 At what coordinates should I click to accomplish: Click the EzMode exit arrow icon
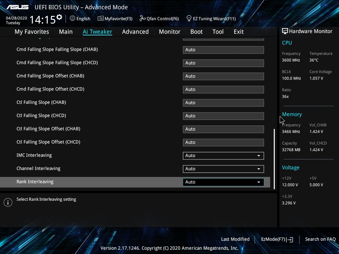click(290, 239)
